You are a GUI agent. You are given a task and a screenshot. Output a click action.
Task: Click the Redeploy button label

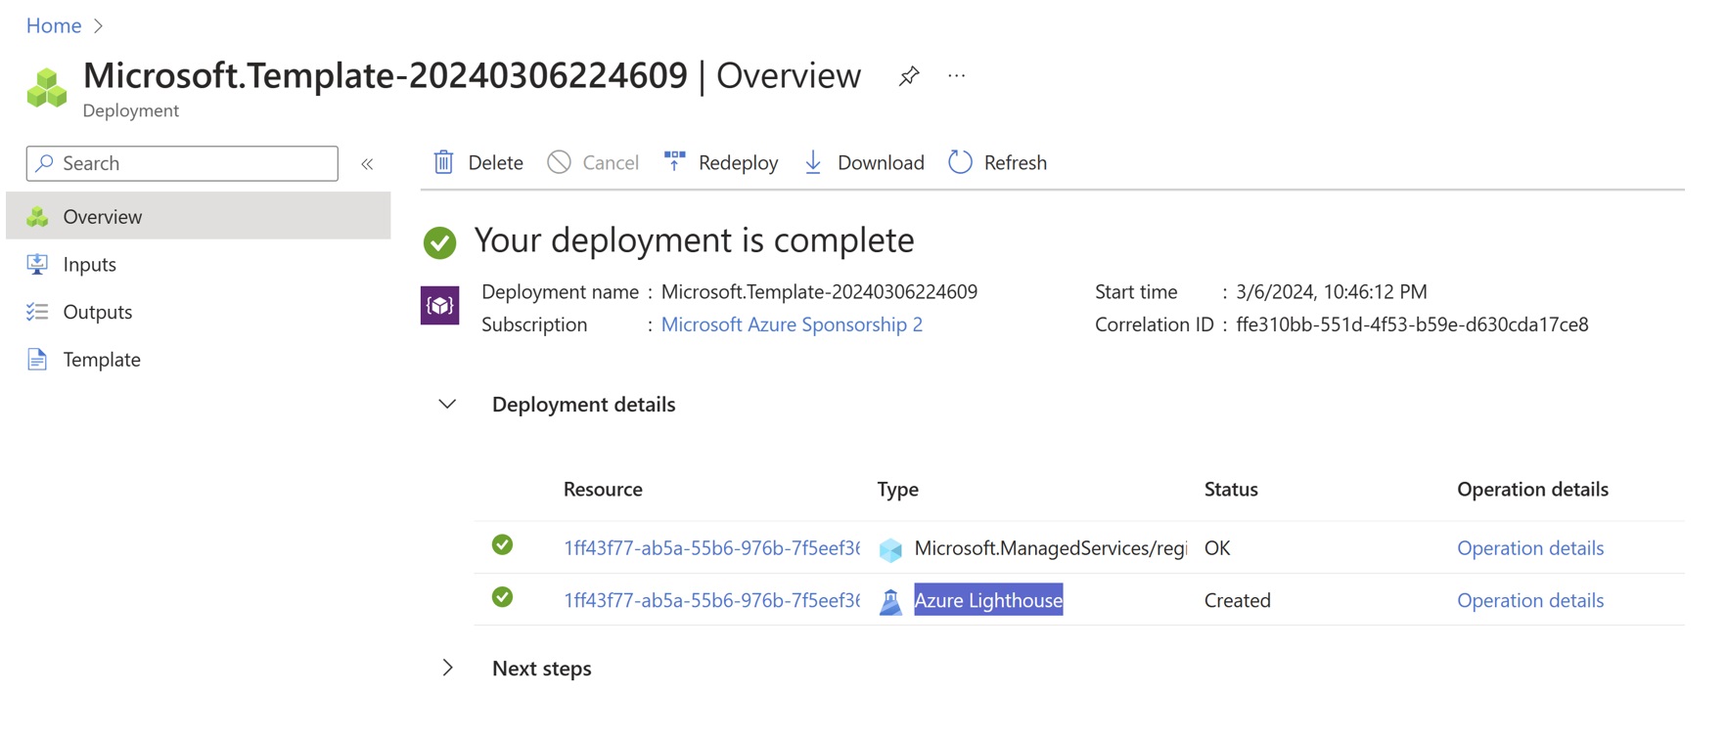pos(738,162)
